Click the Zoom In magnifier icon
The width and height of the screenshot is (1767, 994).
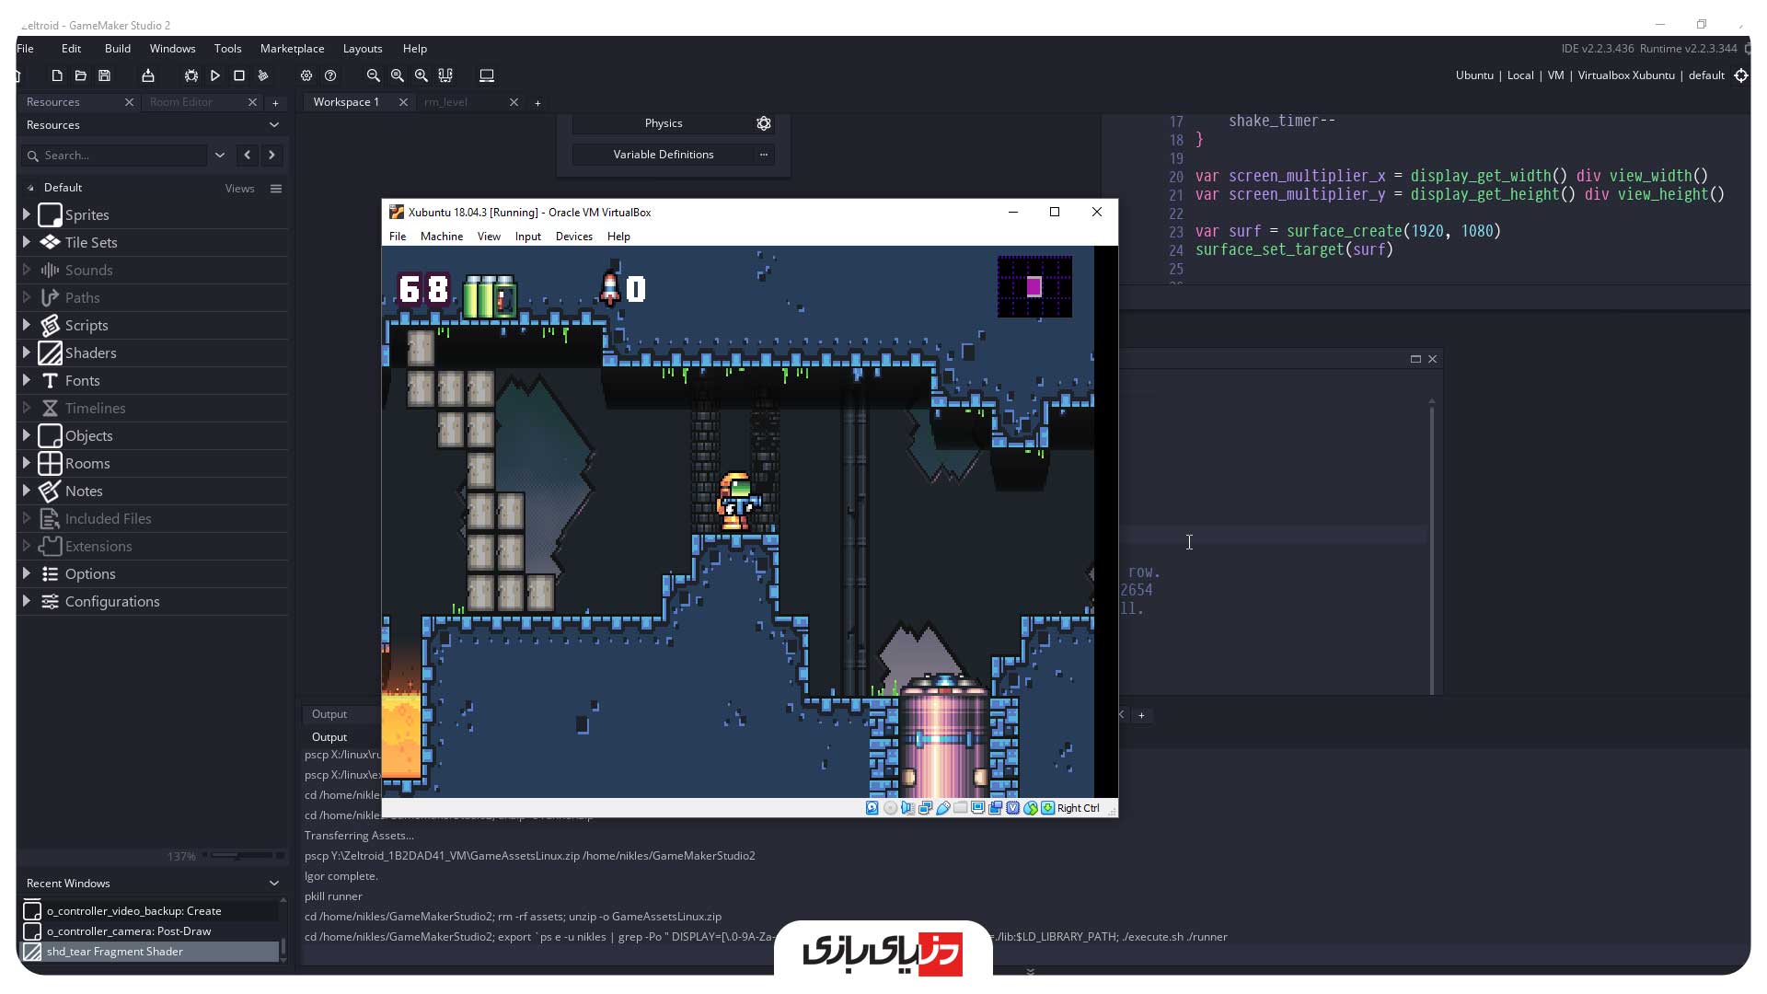422,75
